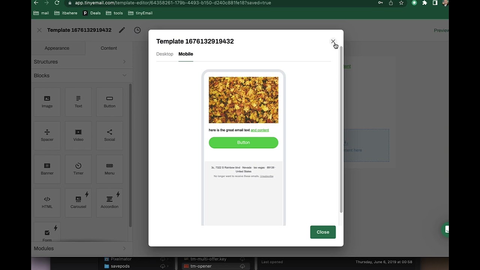Screen dimensions: 480x270
Task: Click the green Button in the email preview
Action: [x=243, y=142]
